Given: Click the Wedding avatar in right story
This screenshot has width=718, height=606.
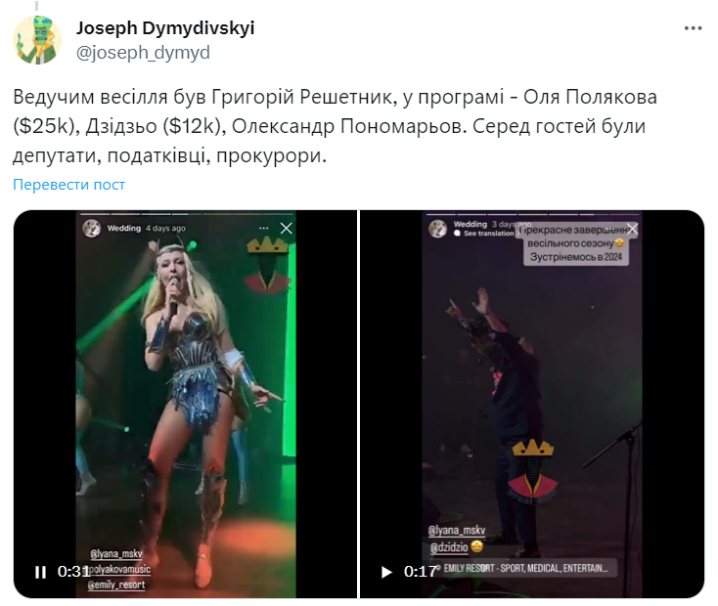Looking at the screenshot, I should coord(438,228).
